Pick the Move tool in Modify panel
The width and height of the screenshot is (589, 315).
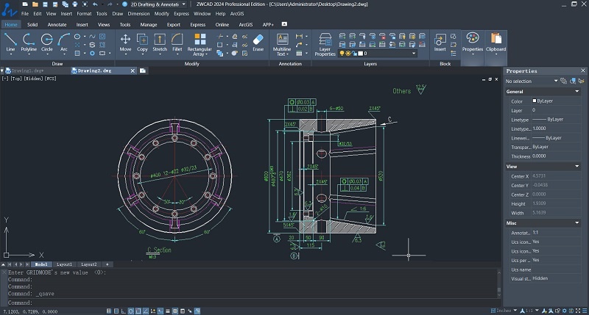(125, 41)
